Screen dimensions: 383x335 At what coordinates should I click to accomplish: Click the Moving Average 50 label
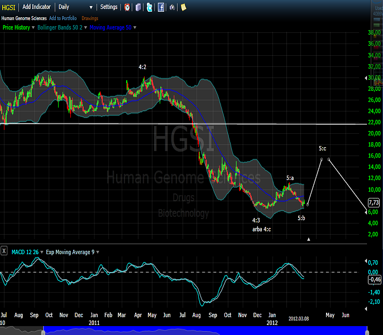pos(111,27)
